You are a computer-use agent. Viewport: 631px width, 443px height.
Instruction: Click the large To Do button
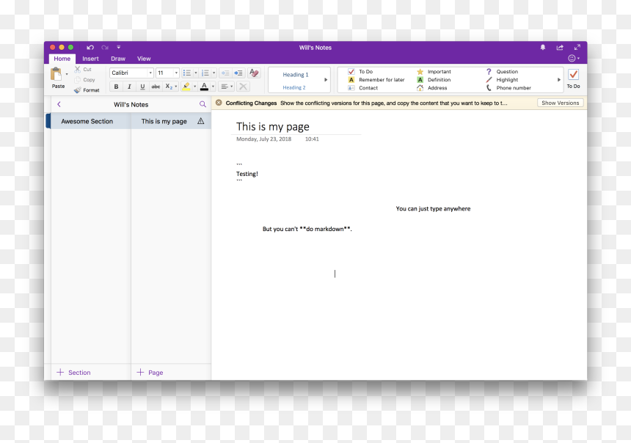click(x=574, y=79)
